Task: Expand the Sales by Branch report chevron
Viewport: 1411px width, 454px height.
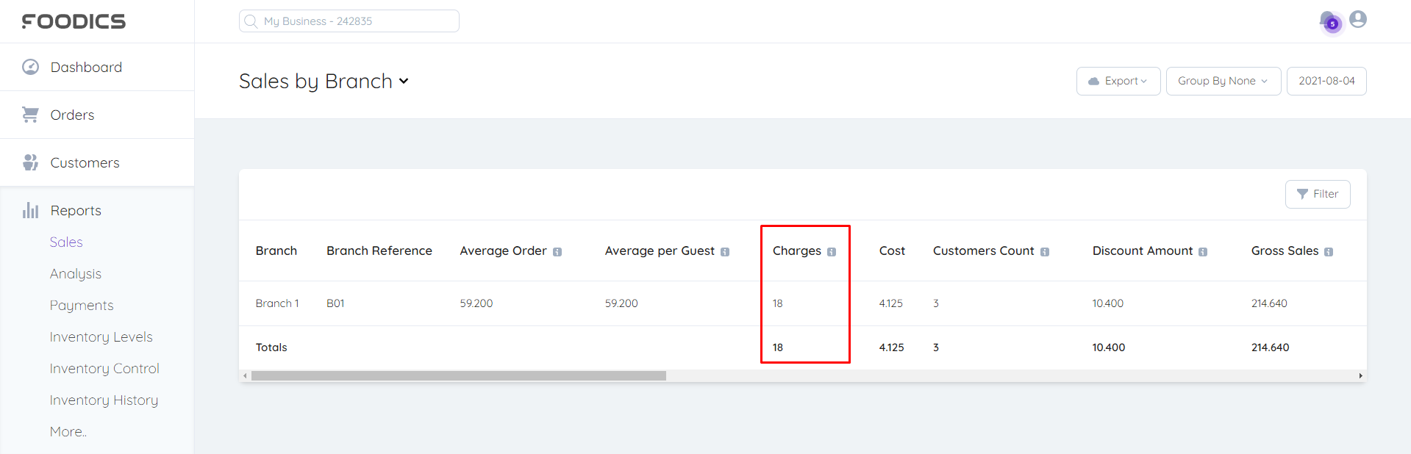Action: click(404, 82)
